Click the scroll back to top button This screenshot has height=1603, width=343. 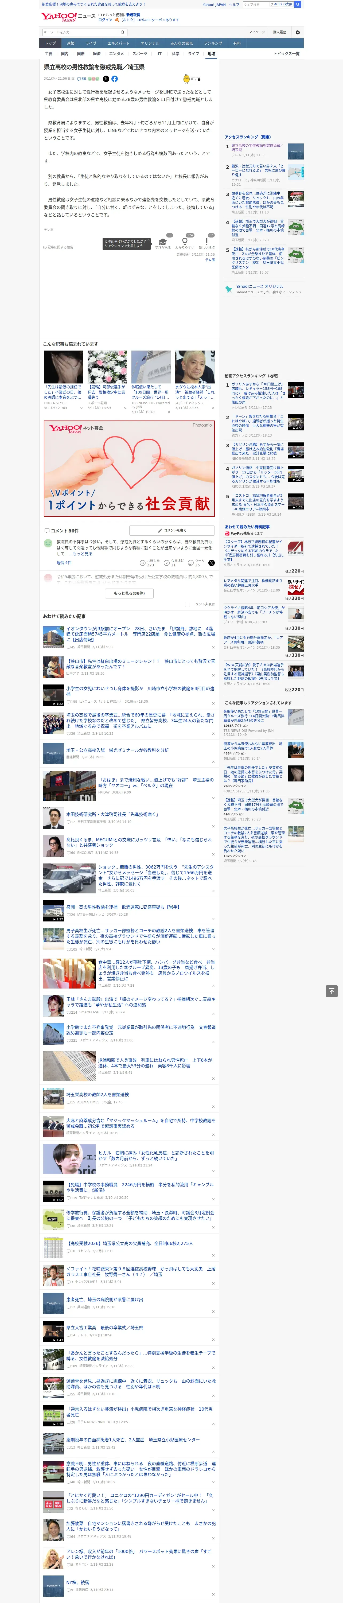(332, 991)
